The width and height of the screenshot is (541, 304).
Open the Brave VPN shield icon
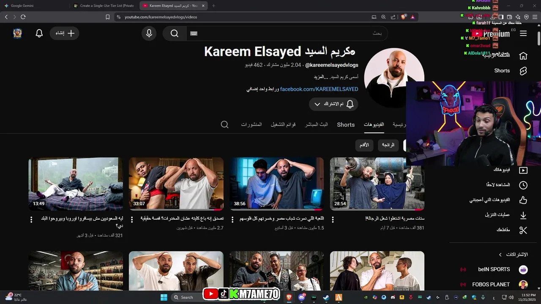[526, 17]
